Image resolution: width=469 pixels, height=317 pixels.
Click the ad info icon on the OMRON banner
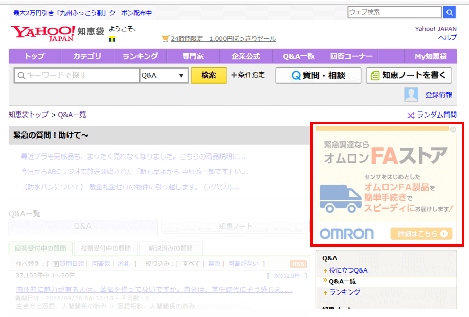(x=453, y=129)
